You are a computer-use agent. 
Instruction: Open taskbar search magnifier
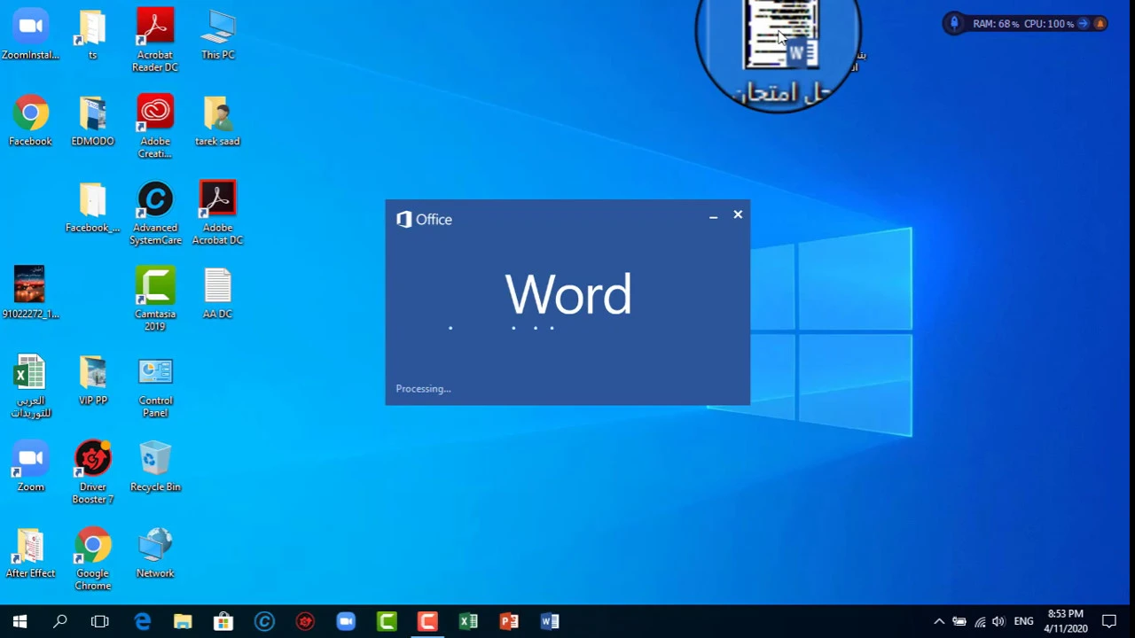(x=60, y=621)
